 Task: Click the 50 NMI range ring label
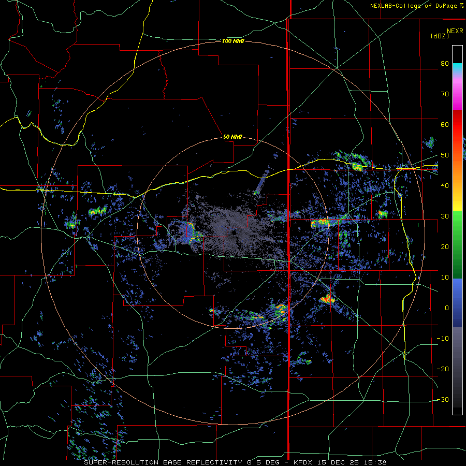(232, 137)
